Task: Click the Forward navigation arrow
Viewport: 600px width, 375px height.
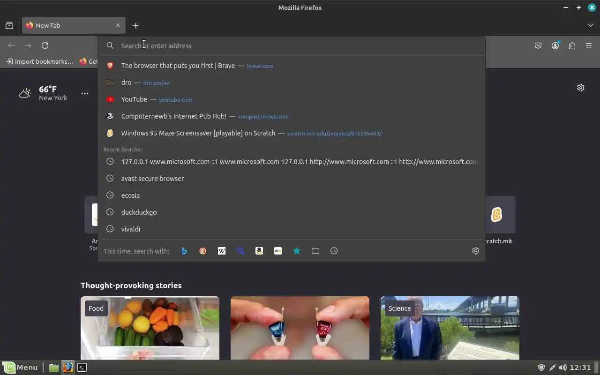Action: click(28, 45)
